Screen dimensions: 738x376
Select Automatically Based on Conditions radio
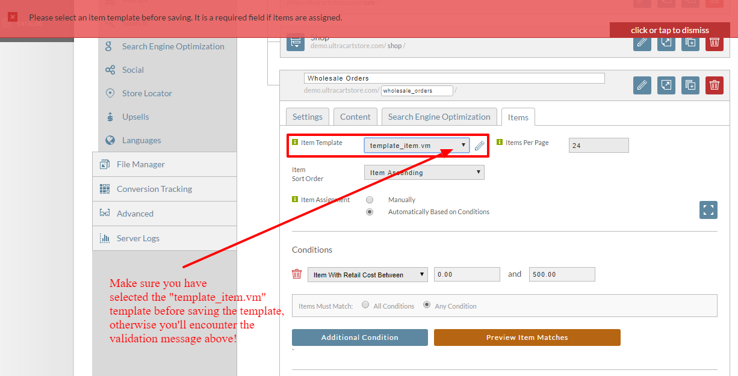[370, 212]
